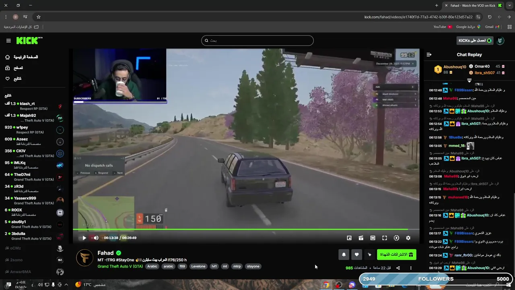
Task: Open the user profile shield avatar
Action: point(501,41)
